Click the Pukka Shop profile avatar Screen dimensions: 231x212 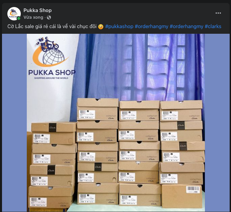(x=14, y=14)
